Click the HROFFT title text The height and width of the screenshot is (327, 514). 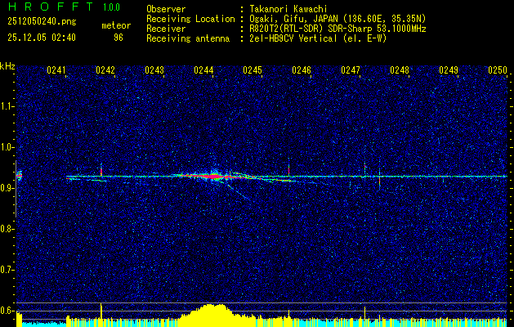(51, 7)
